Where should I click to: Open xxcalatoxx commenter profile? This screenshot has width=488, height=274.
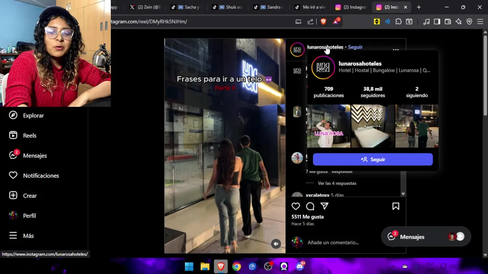[x=317, y=195]
